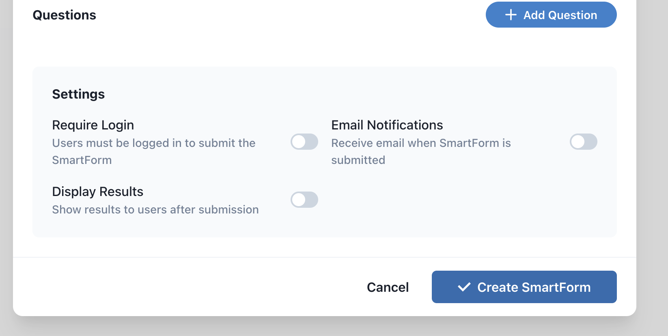The width and height of the screenshot is (668, 336).
Task: Select the Require Login label text
Action: (x=93, y=125)
